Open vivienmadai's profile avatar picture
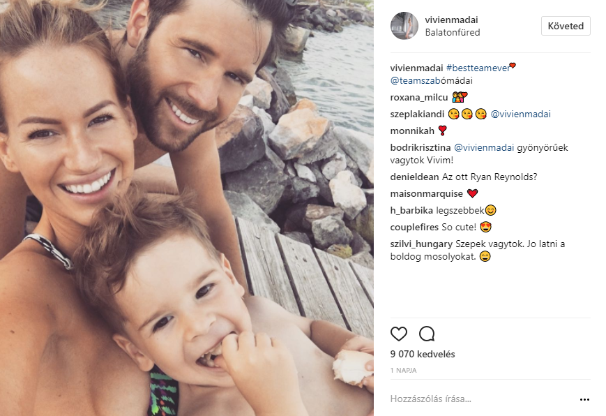Screen dimensions: 606x416 point(404,26)
